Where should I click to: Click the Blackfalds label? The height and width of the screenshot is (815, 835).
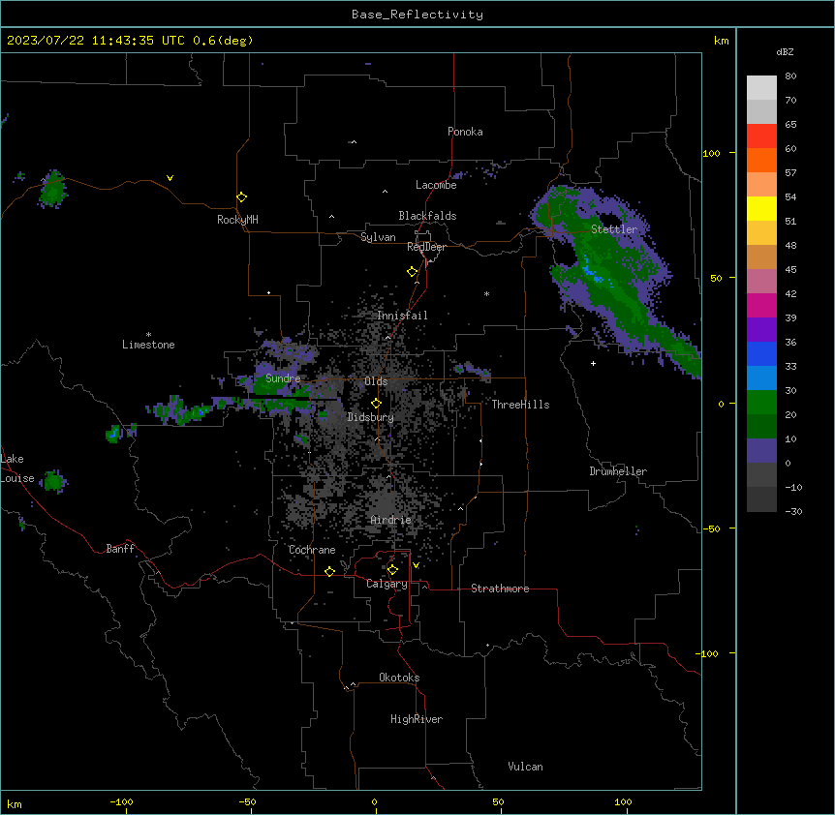[x=427, y=216]
